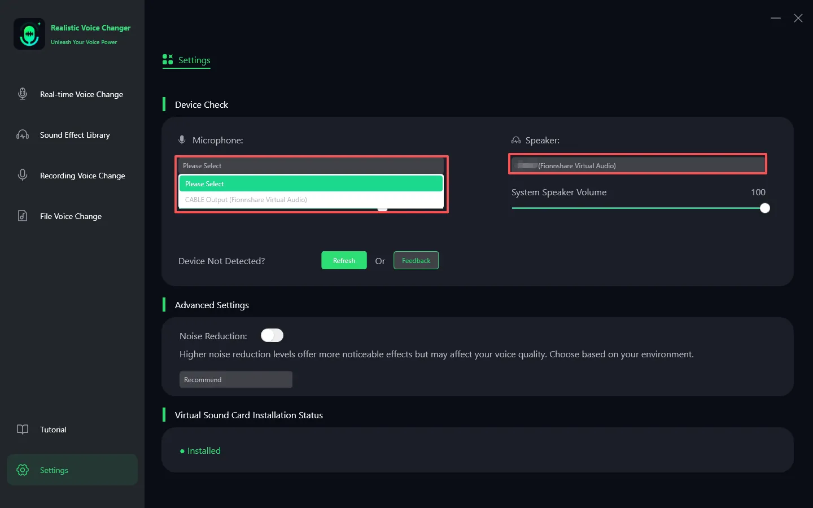Click the Recording Voice Change mic icon
The width and height of the screenshot is (813, 508).
pos(23,176)
